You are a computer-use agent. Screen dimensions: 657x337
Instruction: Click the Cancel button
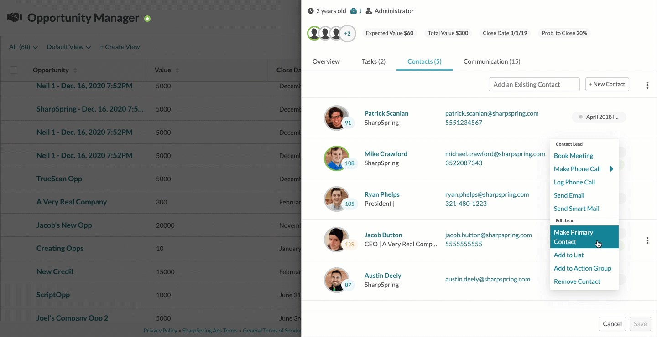[x=612, y=324]
